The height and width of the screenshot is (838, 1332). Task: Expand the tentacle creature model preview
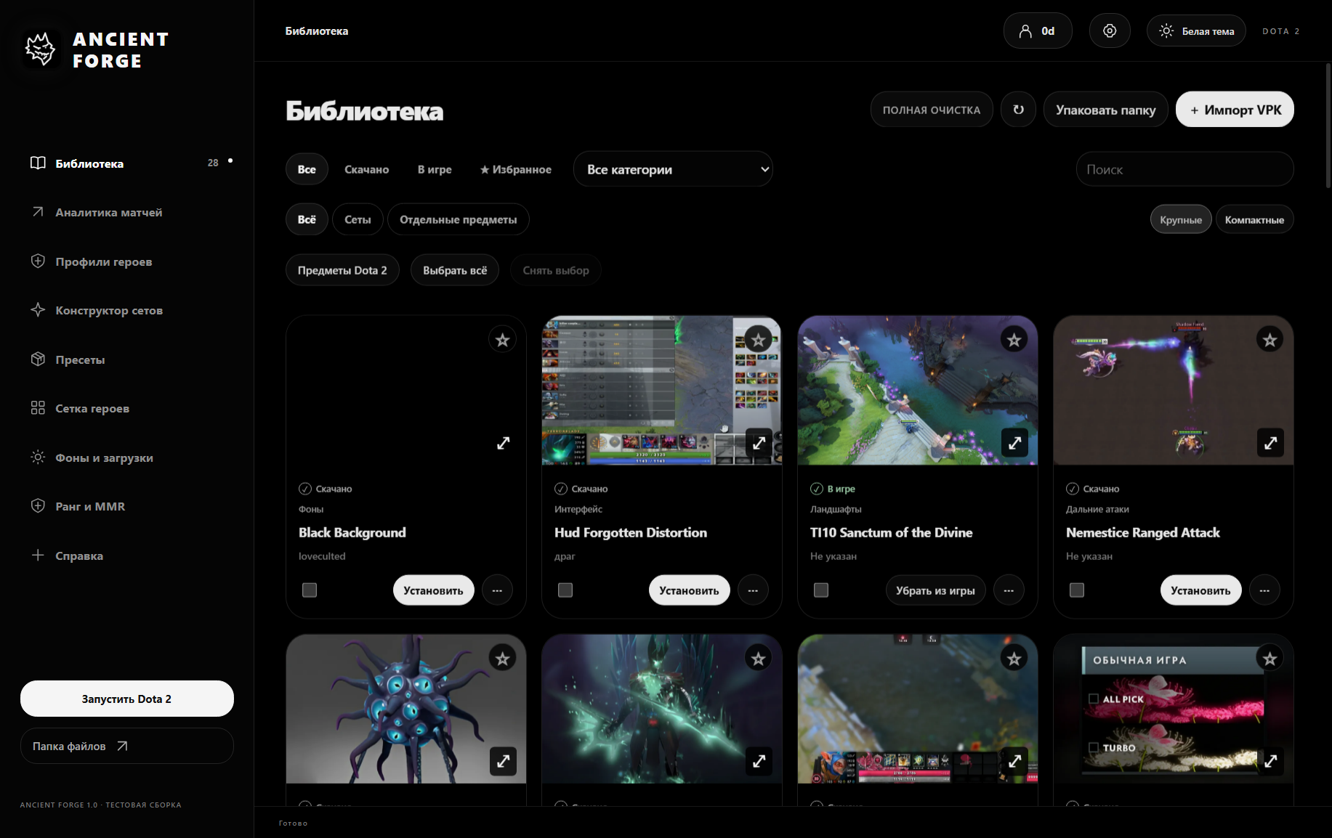point(503,762)
